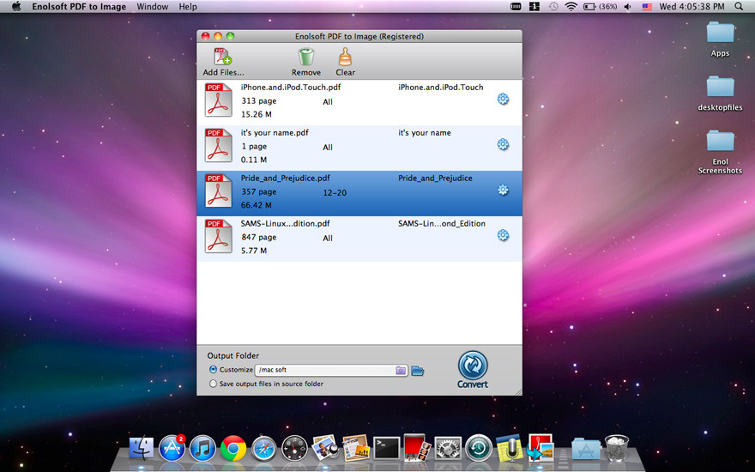755x472 pixels.
Task: Open Preview from the dock
Action: [x=325, y=448]
